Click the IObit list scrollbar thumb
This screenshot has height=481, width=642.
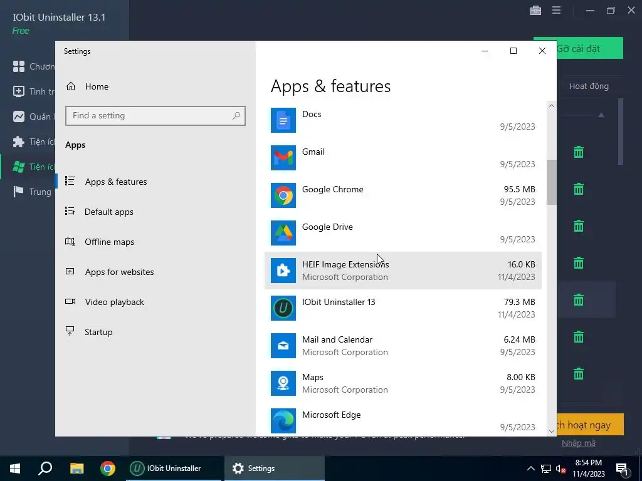click(621, 131)
